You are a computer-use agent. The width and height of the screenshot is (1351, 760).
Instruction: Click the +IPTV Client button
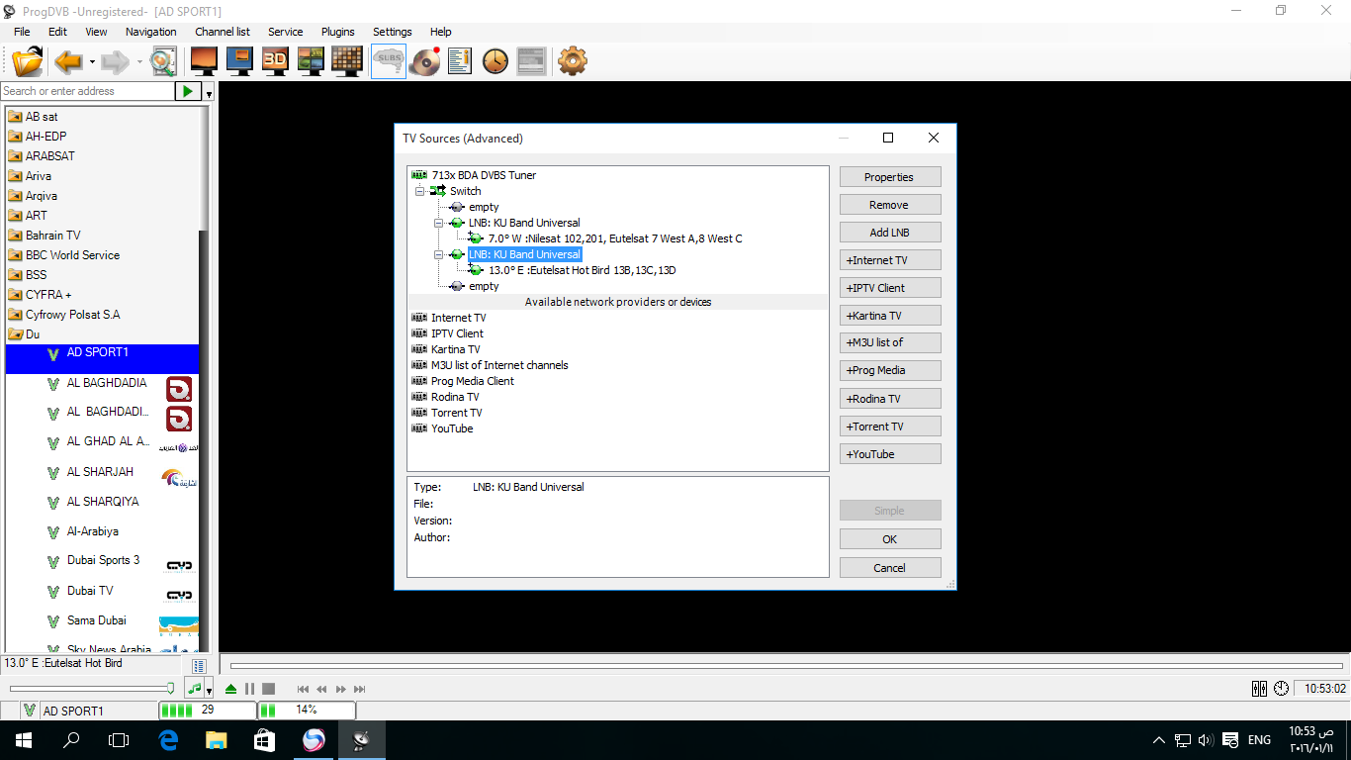[x=890, y=288]
